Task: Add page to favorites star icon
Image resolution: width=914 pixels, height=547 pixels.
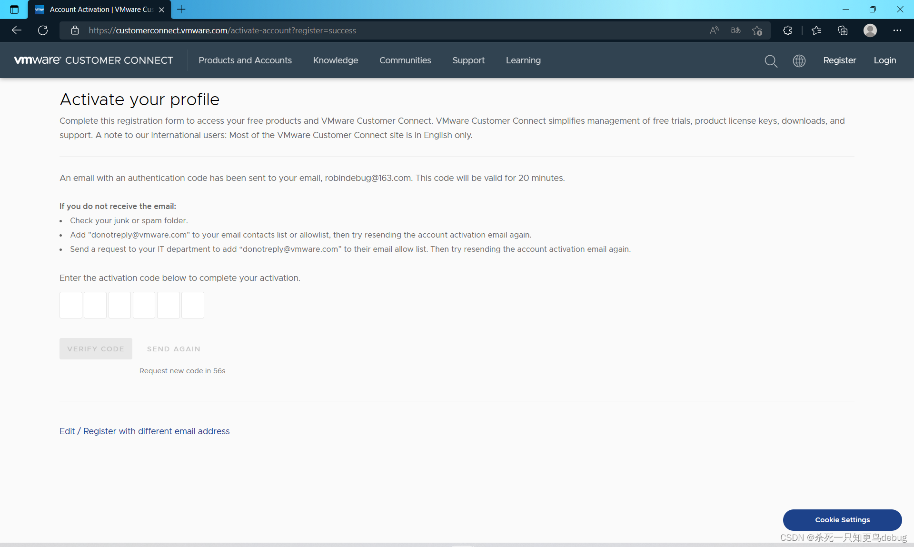Action: pos(757,30)
